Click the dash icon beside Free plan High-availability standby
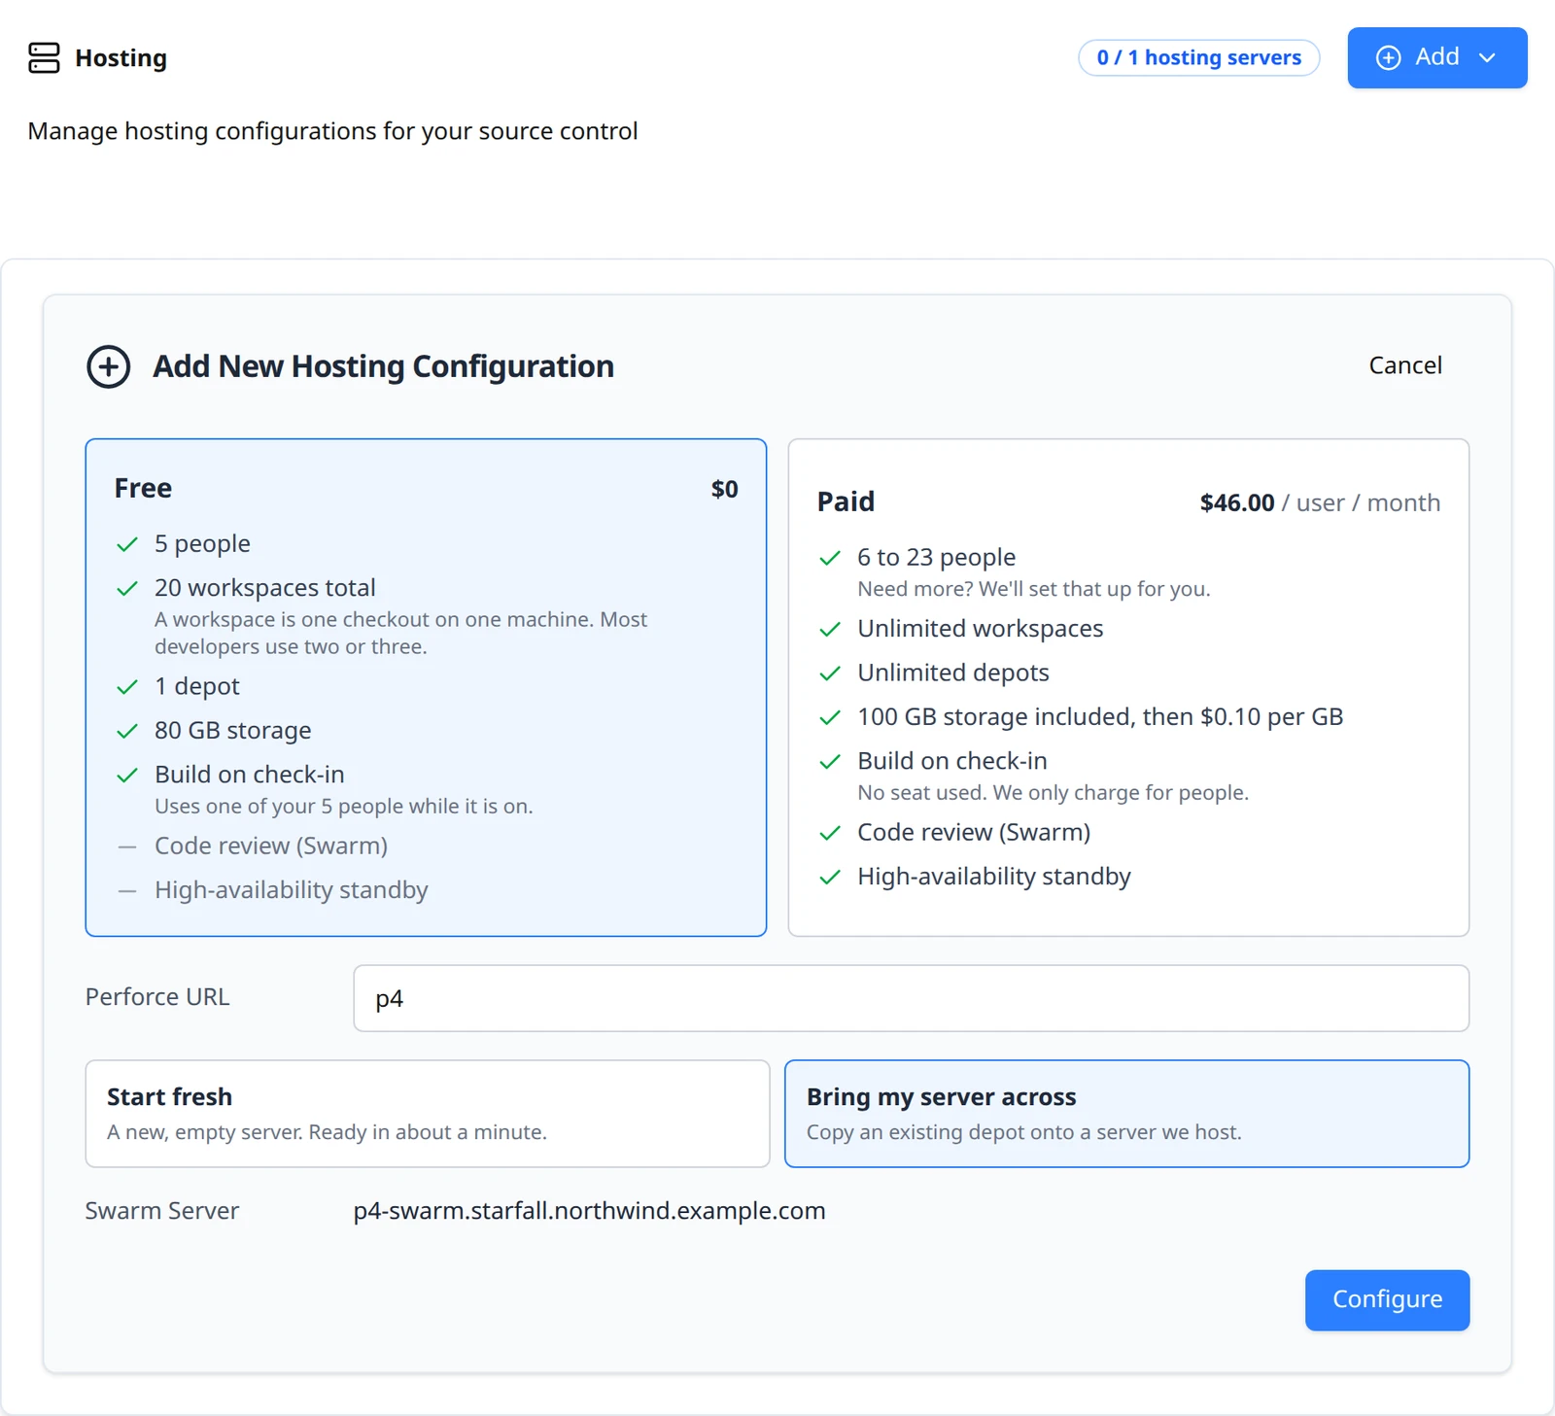Viewport: 1555px width, 1416px height. point(127,890)
